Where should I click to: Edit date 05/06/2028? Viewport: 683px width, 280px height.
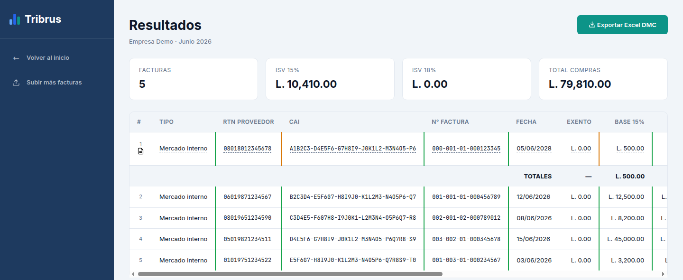pyautogui.click(x=534, y=149)
